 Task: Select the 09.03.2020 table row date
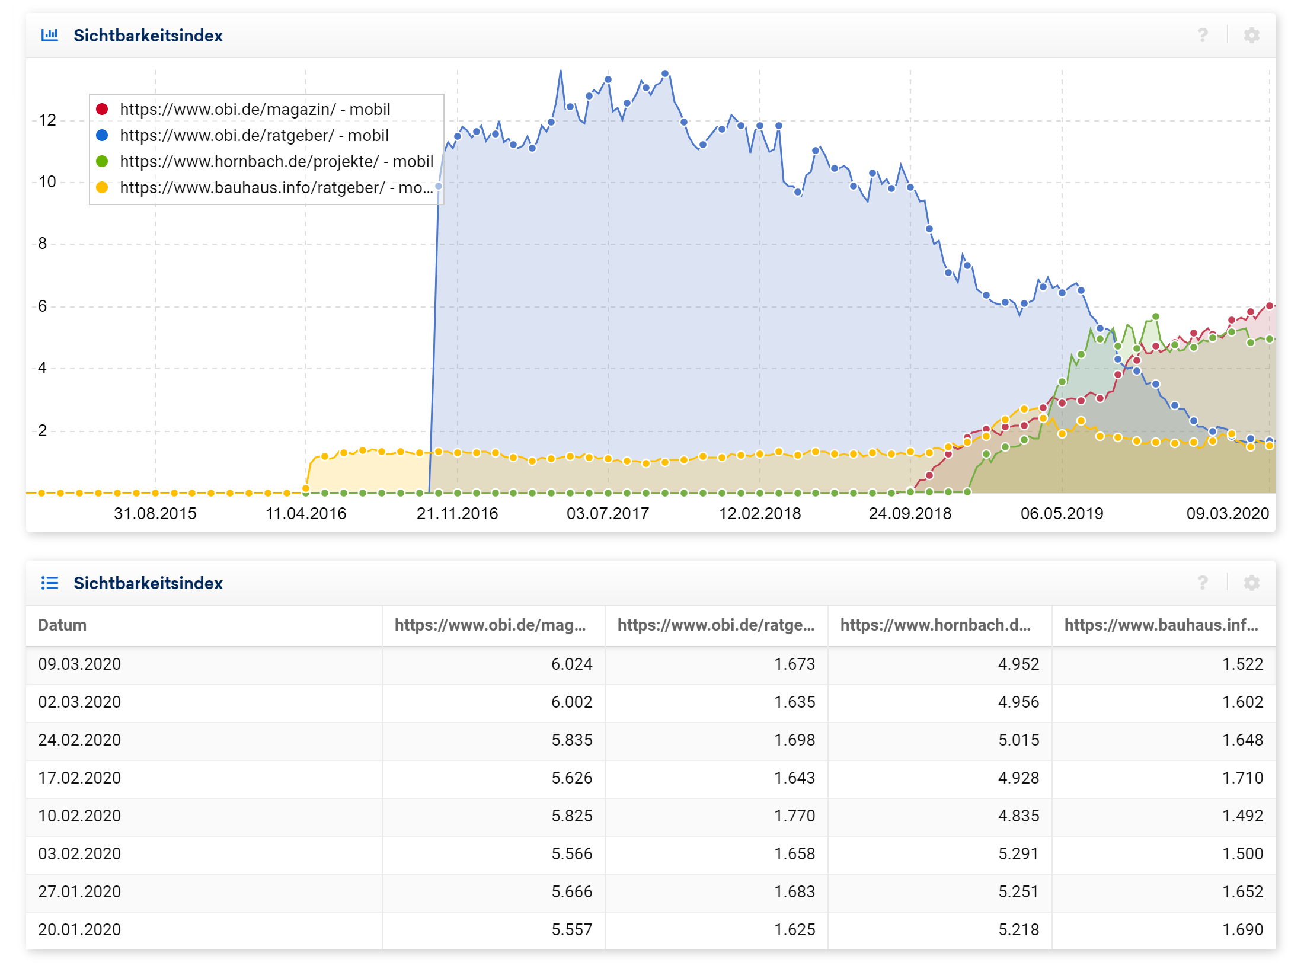tap(79, 664)
